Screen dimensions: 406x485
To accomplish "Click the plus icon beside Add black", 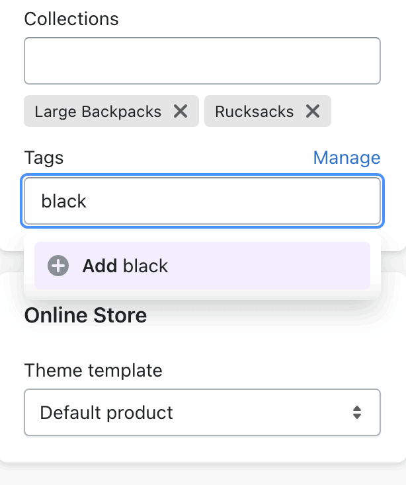I will click(58, 266).
